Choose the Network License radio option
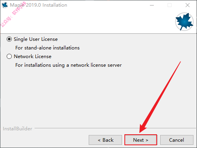197x148 pixels. tap(9, 57)
